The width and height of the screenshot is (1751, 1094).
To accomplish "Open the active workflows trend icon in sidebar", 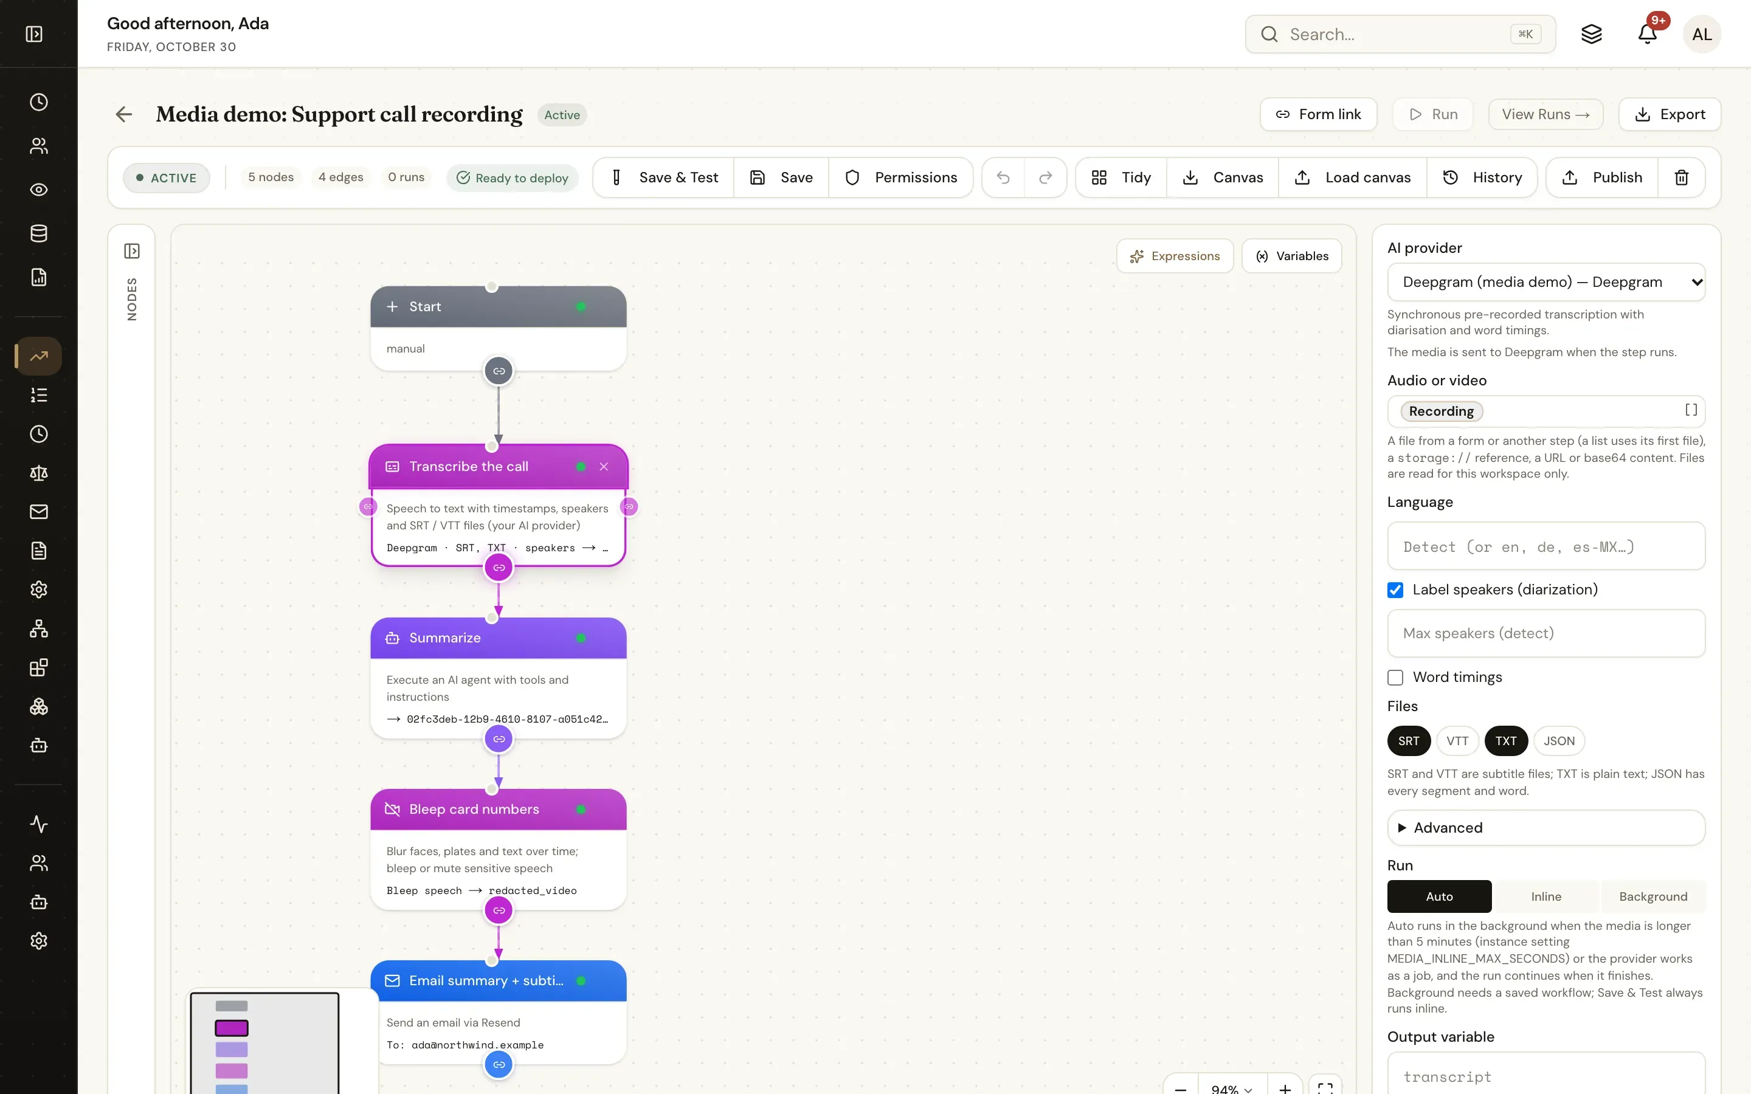I will [x=39, y=356].
